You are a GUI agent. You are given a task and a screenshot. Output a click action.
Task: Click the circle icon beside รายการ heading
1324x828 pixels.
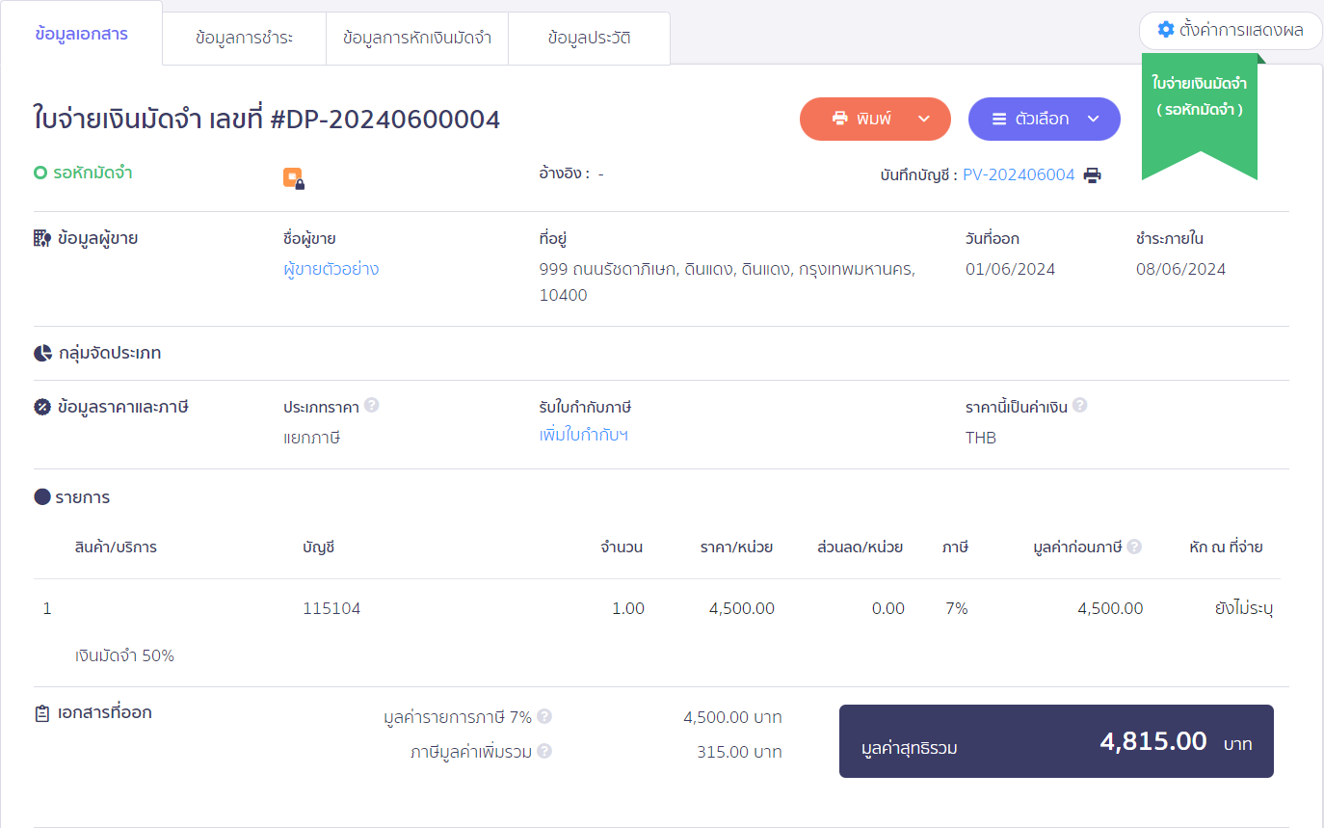click(x=42, y=497)
